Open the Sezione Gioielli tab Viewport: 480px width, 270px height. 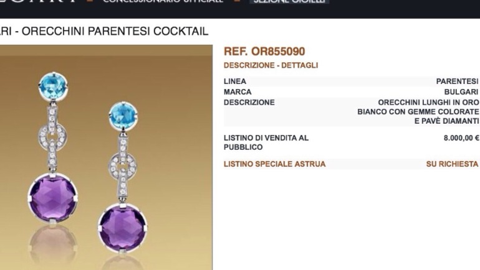coord(289,1)
